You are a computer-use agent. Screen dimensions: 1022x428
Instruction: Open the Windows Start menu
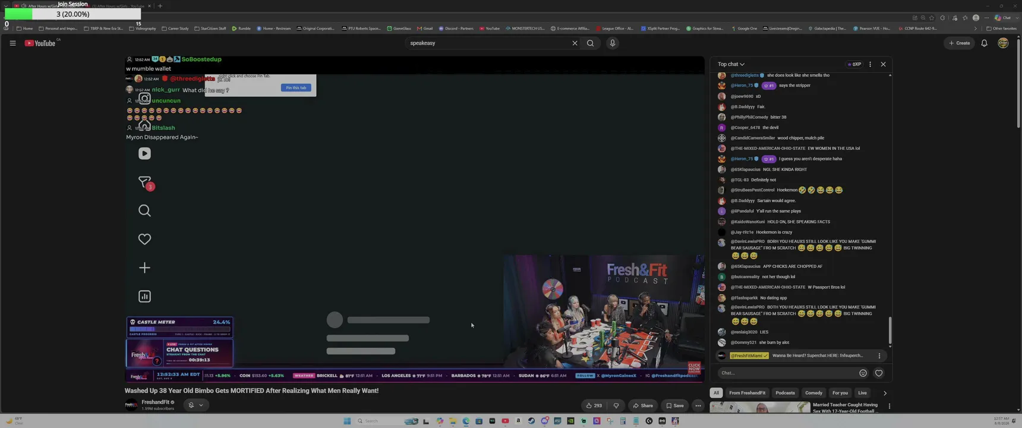[x=347, y=421]
